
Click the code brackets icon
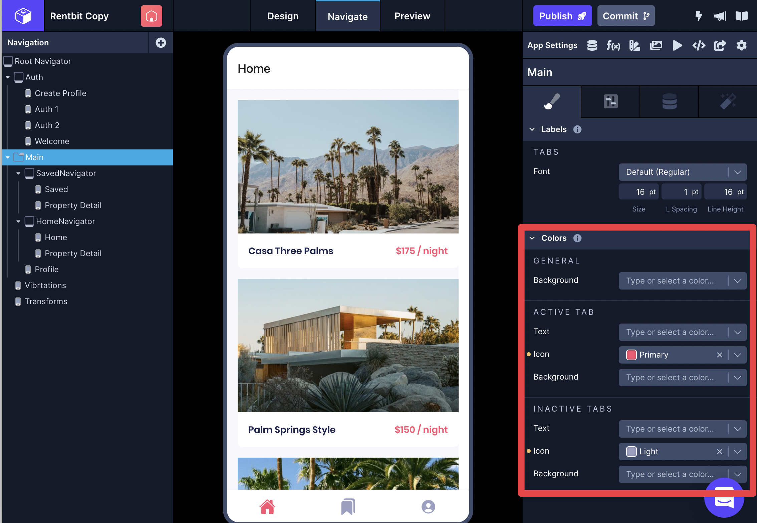(699, 45)
